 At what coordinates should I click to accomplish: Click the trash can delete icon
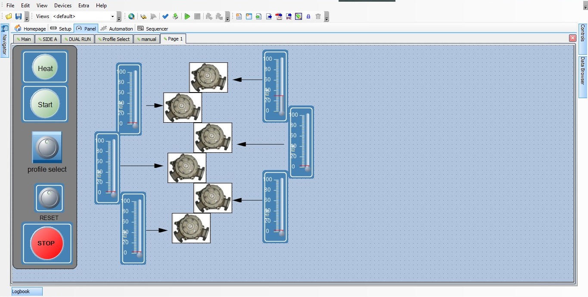(x=318, y=16)
